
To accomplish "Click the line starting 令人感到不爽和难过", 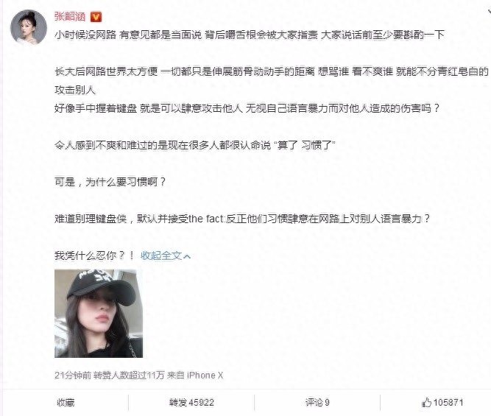I will click(195, 145).
